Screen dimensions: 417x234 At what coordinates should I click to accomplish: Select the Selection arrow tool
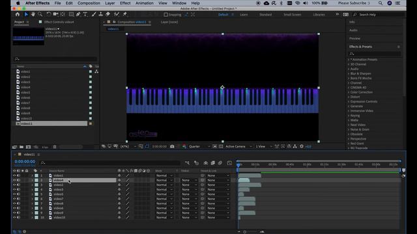click(26, 14)
